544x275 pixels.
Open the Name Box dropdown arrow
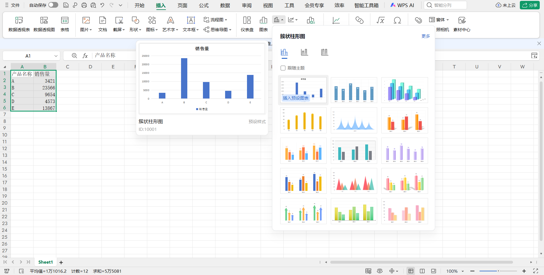tap(56, 56)
